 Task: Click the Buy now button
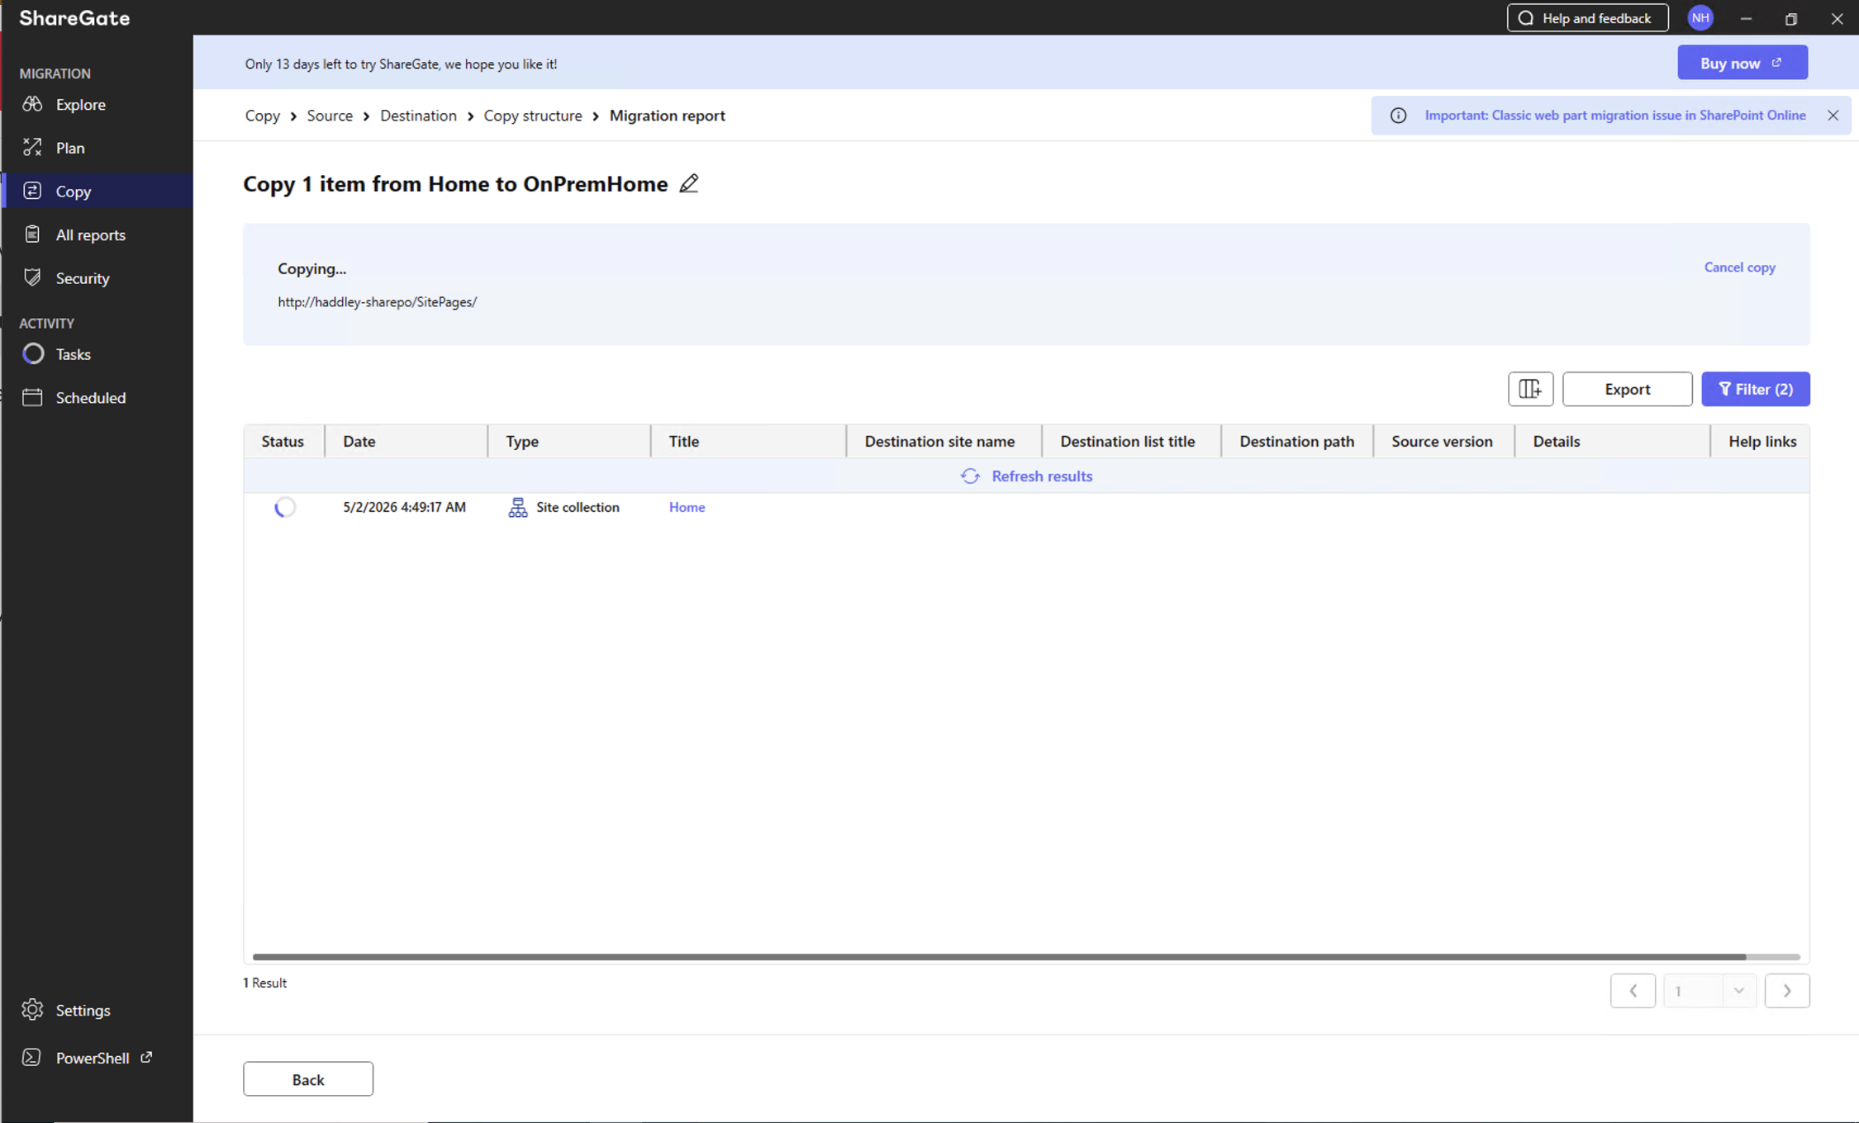tap(1743, 63)
